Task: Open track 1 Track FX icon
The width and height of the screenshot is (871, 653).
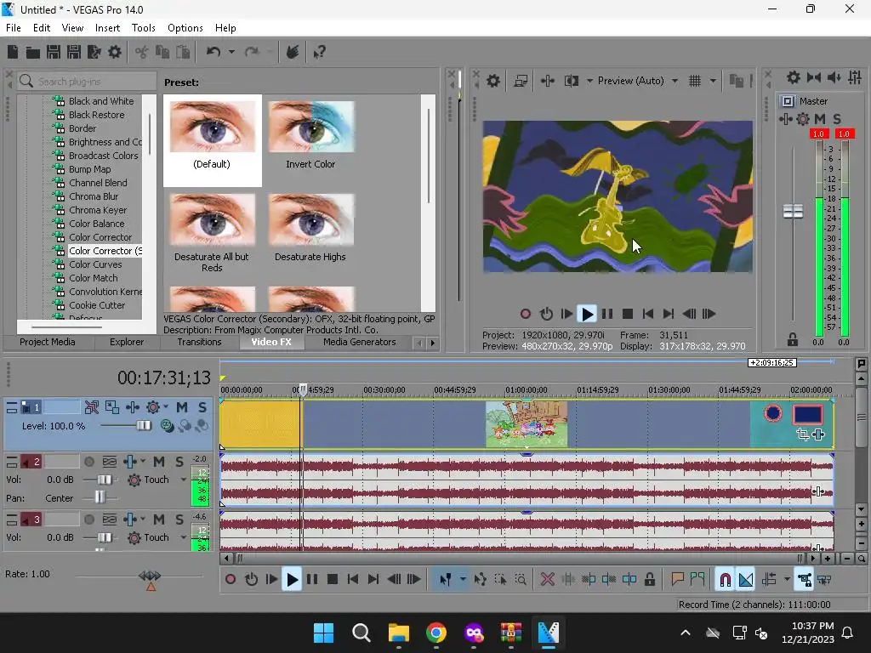Action: click(x=153, y=407)
